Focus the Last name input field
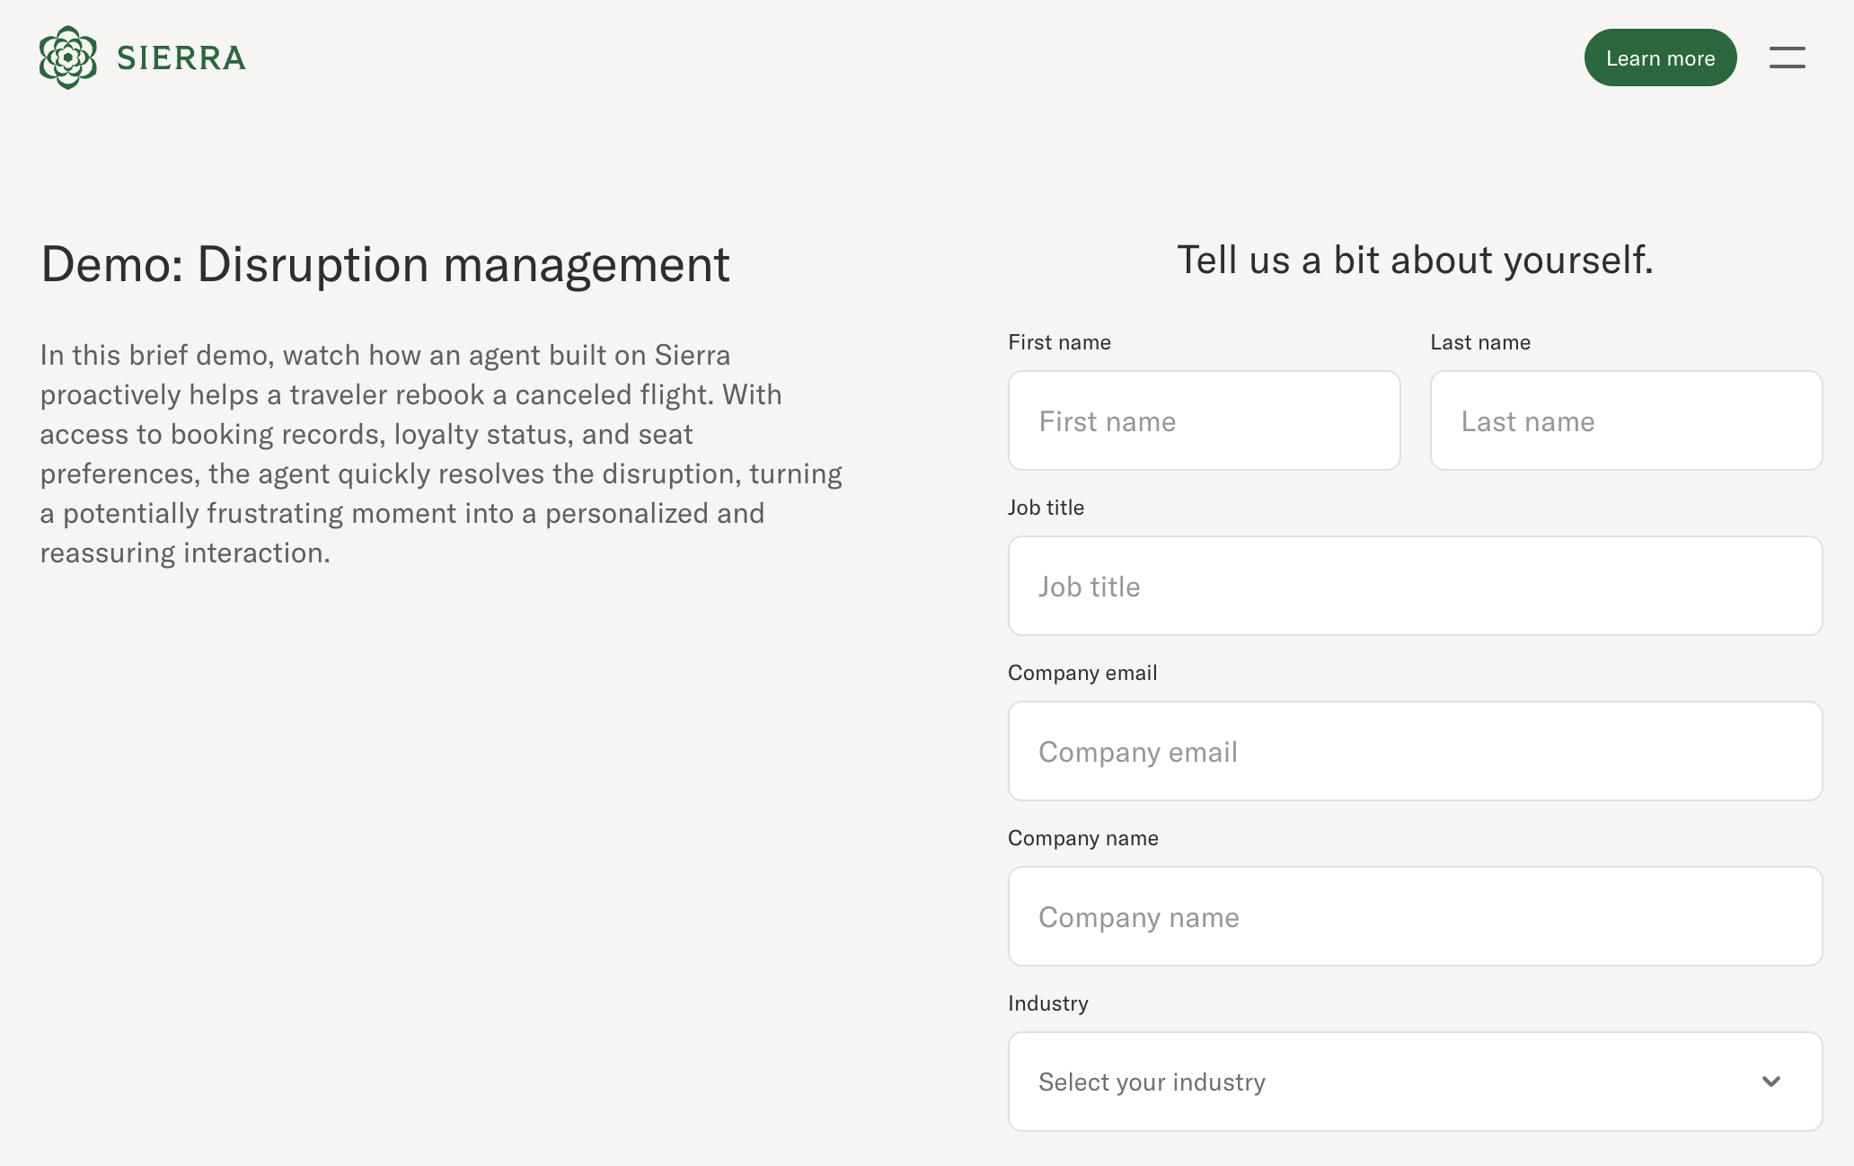The width and height of the screenshot is (1854, 1166). coord(1626,420)
